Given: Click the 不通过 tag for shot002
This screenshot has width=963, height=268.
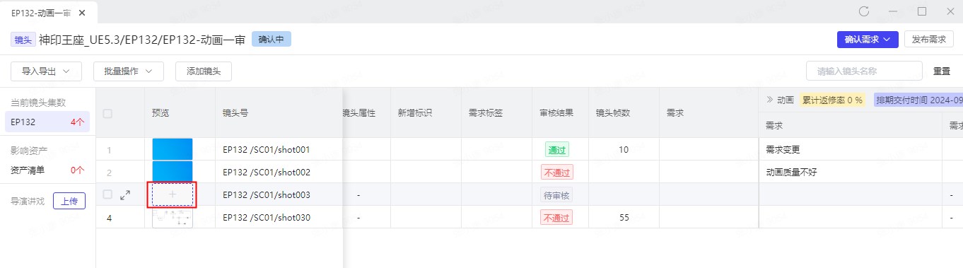Looking at the screenshot, I should [x=556, y=172].
